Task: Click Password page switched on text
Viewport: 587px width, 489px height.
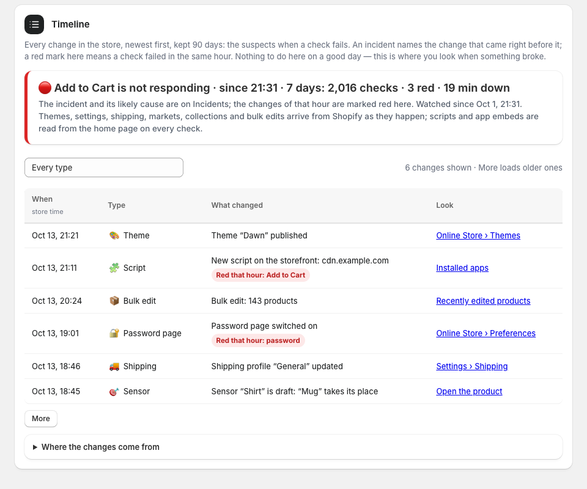Action: (264, 326)
